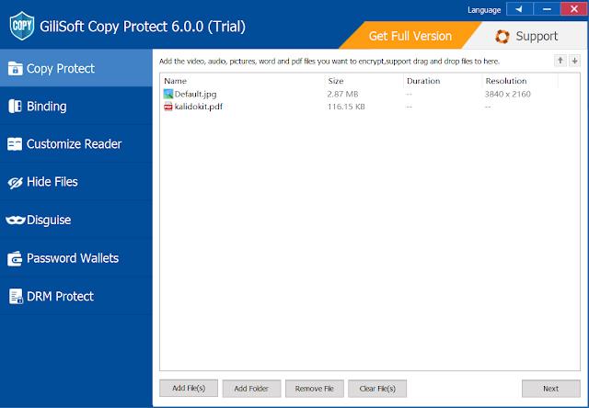Select the Disguise section
Screen dimensions: 589x408
76,221
